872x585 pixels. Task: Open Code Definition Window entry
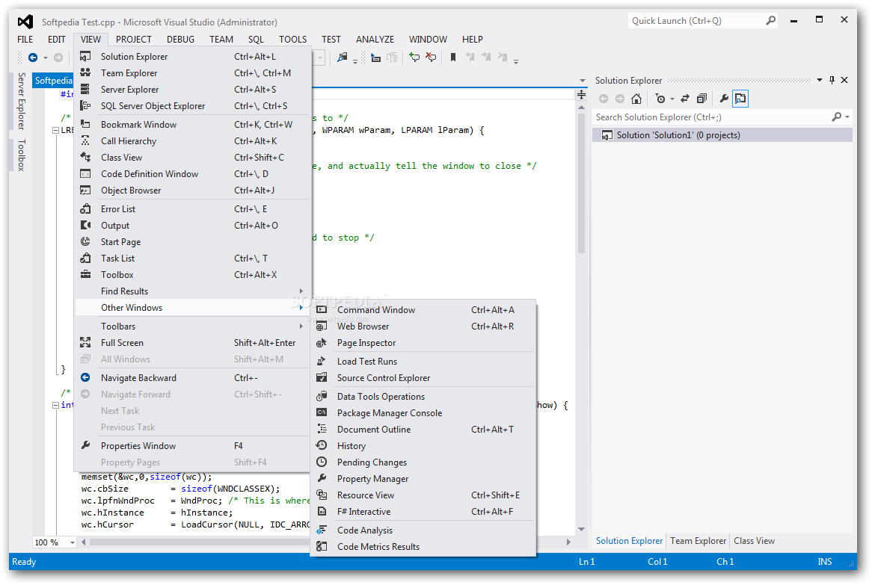coord(192,174)
